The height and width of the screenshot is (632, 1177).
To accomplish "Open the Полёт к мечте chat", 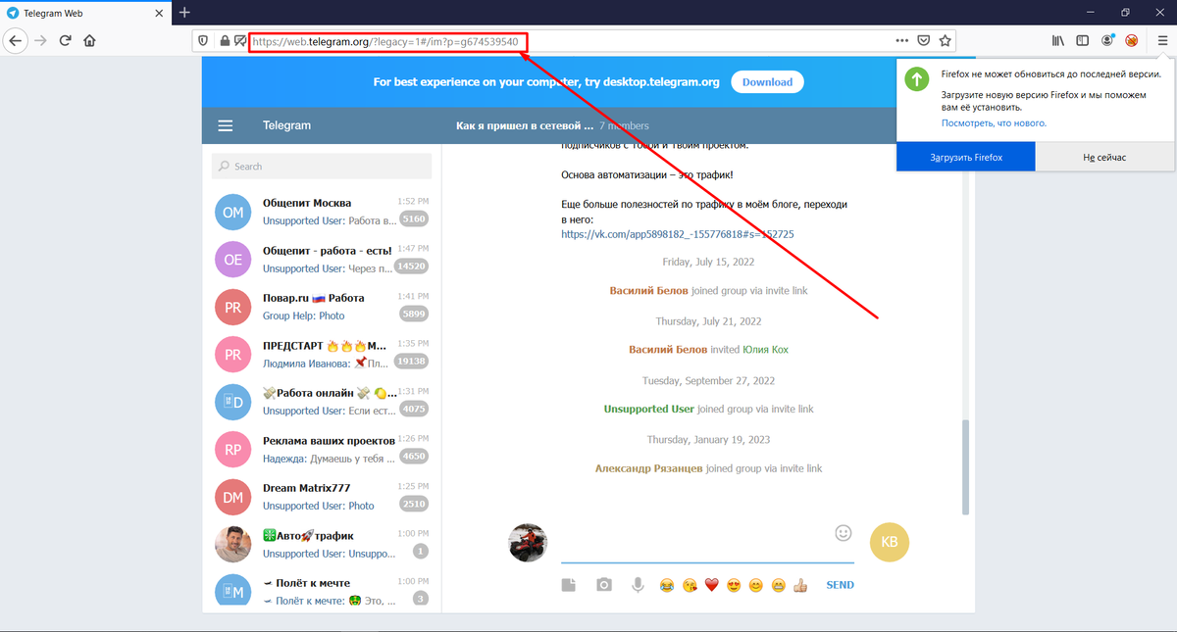I will 322,591.
